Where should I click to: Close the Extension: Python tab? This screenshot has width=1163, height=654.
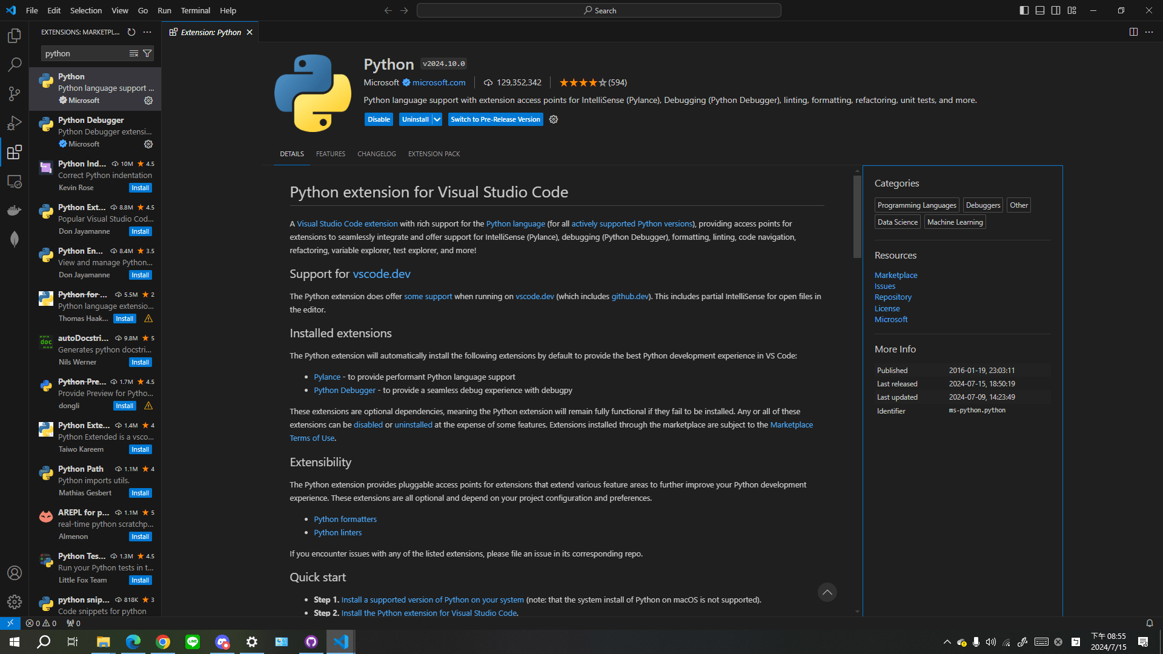[x=250, y=32]
